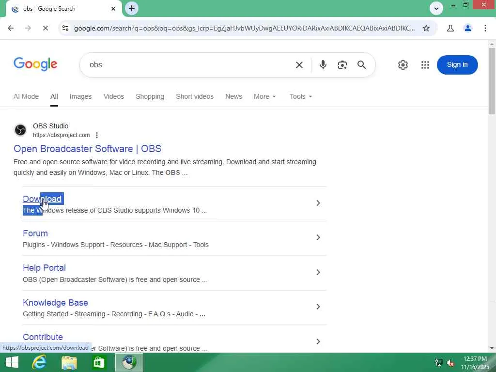
Task: Click the obsproject.com URL text
Action: pyautogui.click(x=62, y=135)
